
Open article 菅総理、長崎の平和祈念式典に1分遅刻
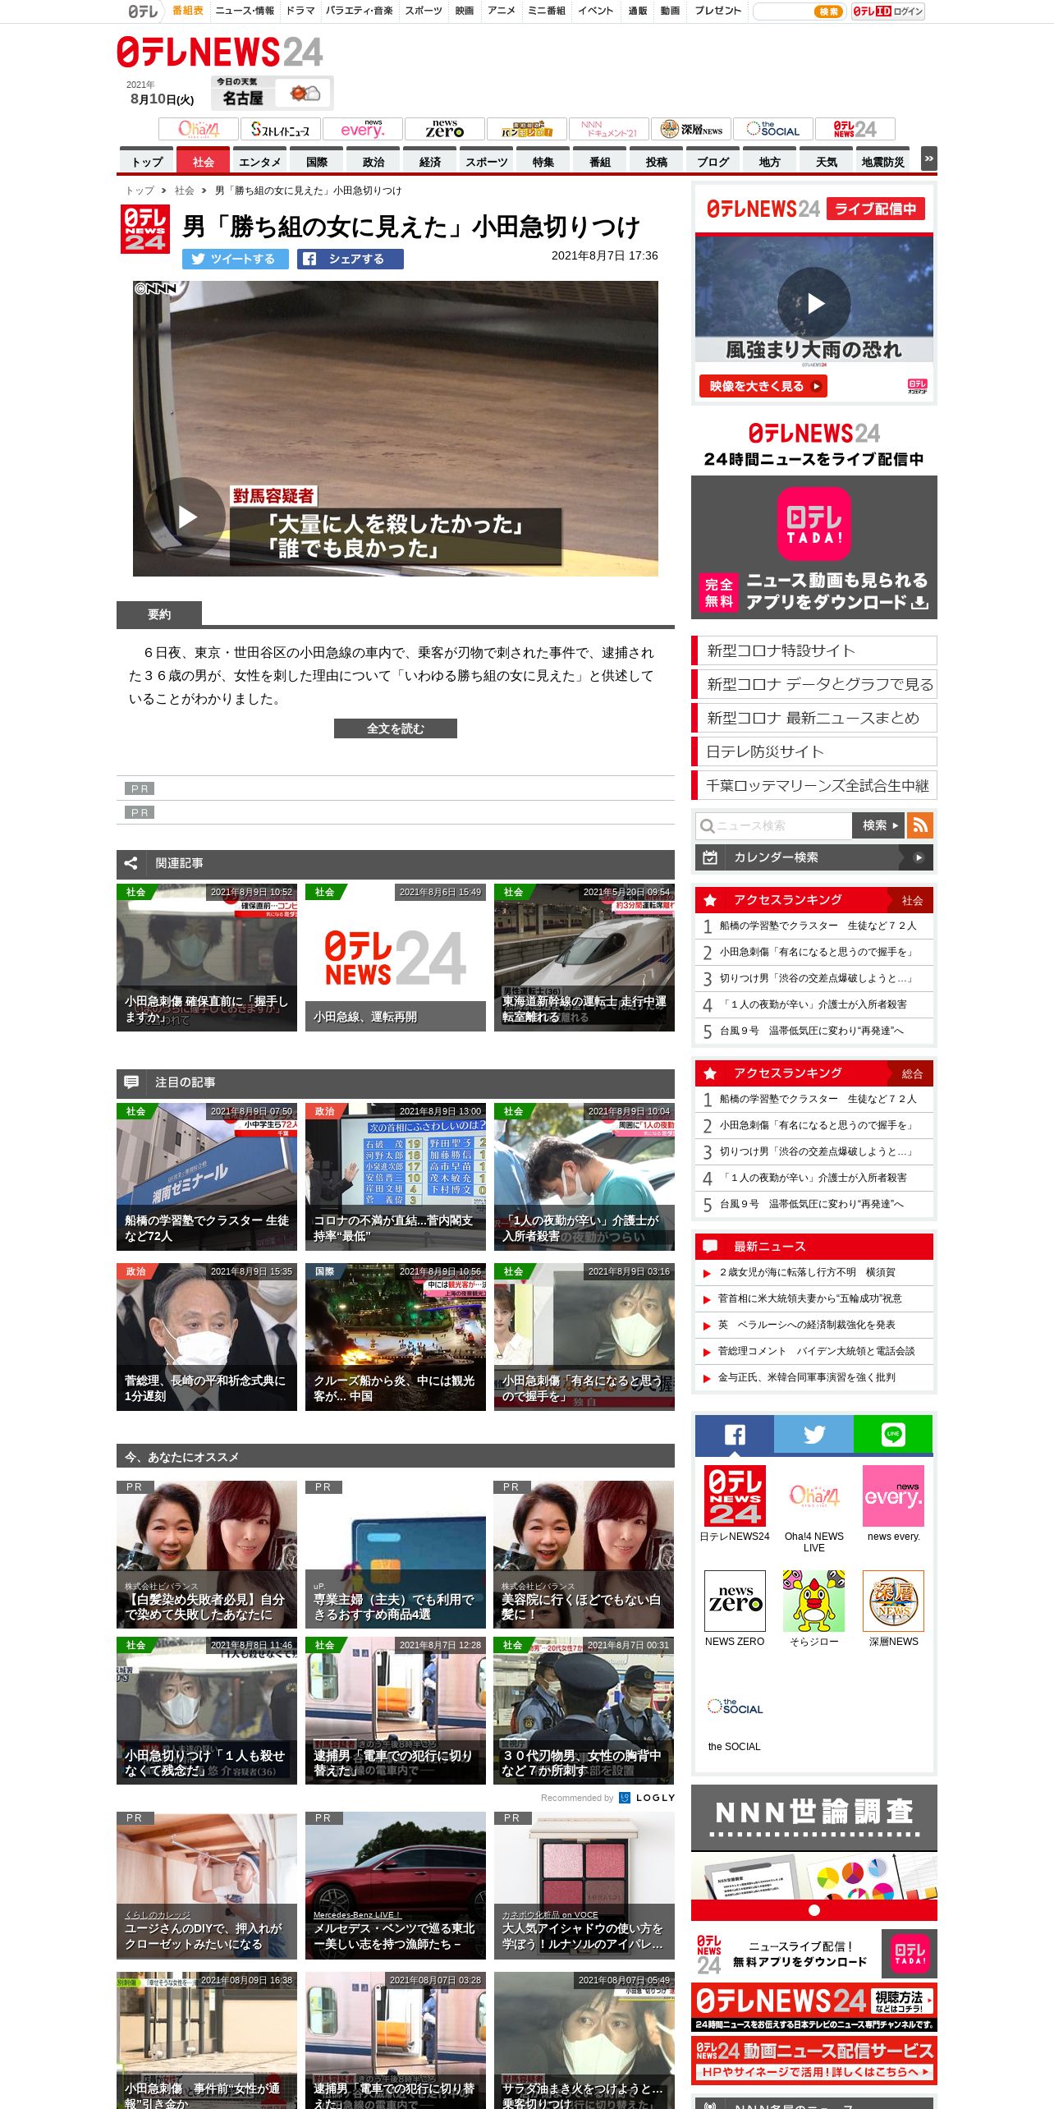pos(207,1337)
